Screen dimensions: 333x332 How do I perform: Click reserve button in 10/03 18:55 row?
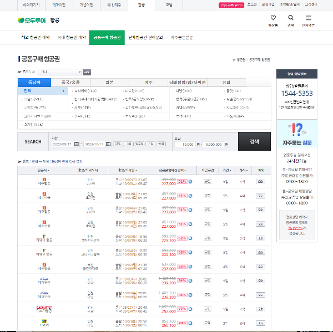coord(261,238)
